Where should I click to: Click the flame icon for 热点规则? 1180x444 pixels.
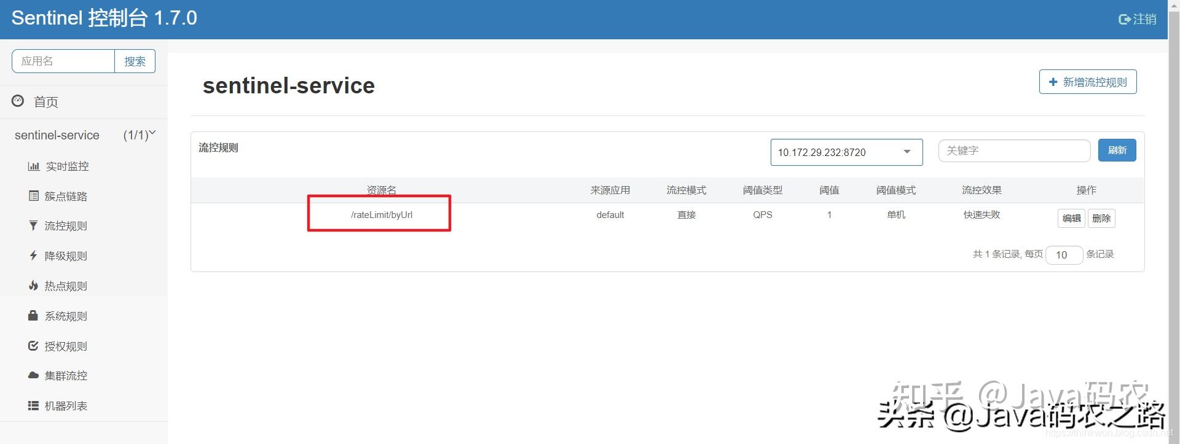33,286
